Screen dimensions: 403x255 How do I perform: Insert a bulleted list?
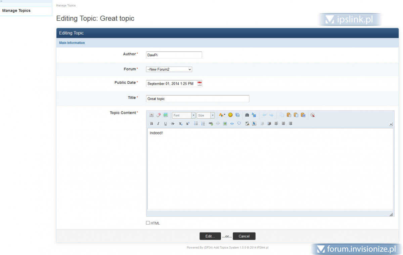point(196,124)
